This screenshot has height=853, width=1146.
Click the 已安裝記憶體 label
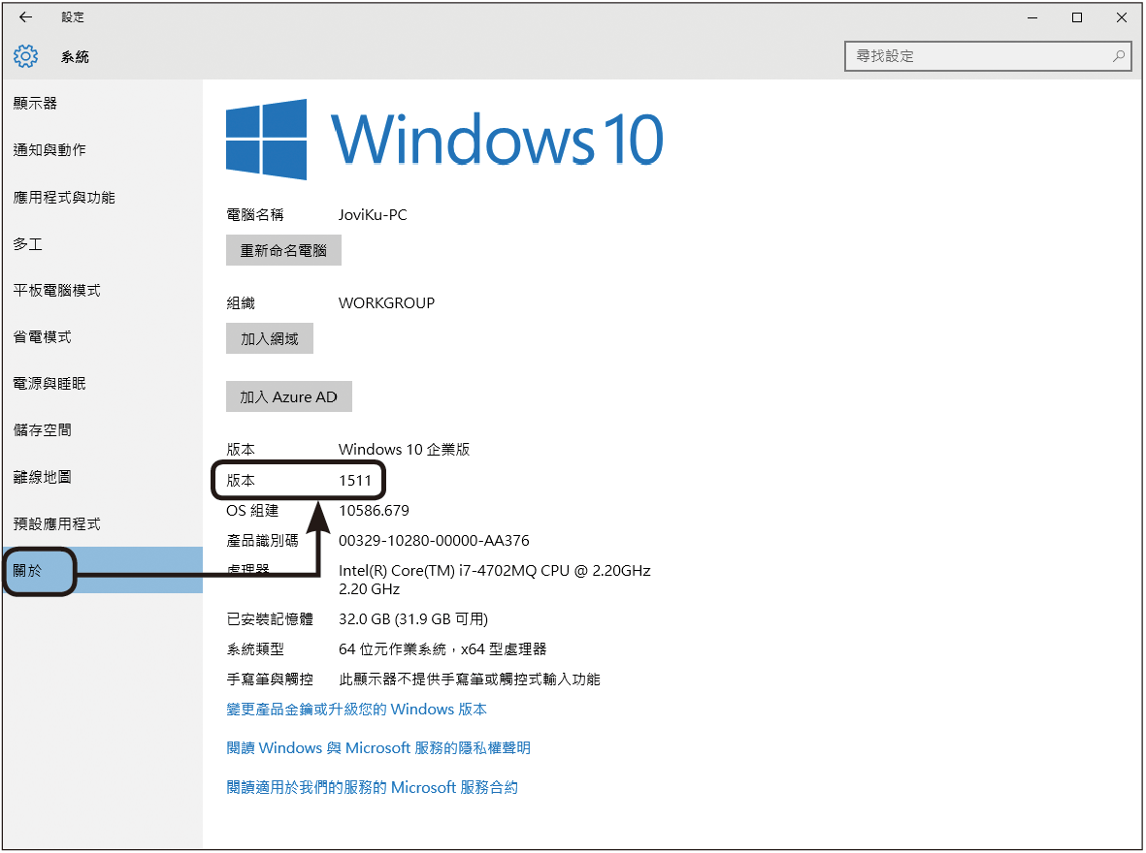270,619
